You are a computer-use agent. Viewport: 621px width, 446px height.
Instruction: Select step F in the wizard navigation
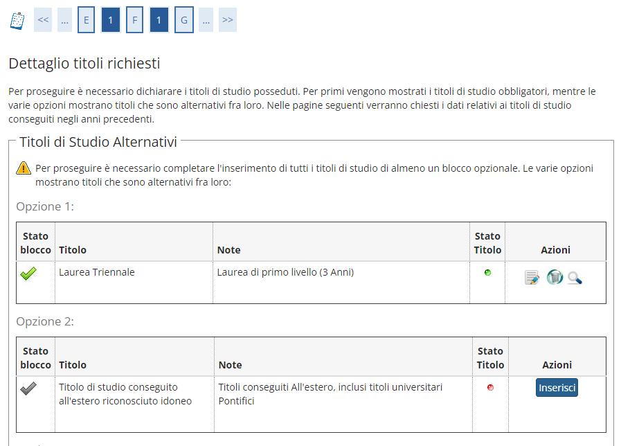point(135,20)
